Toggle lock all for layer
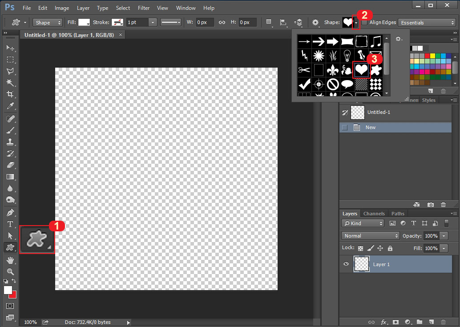The image size is (460, 327). tap(390, 248)
